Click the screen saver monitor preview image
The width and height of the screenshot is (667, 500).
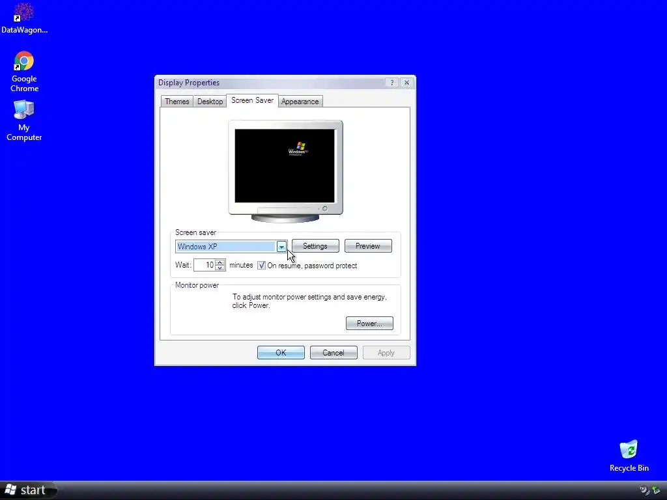click(x=285, y=171)
